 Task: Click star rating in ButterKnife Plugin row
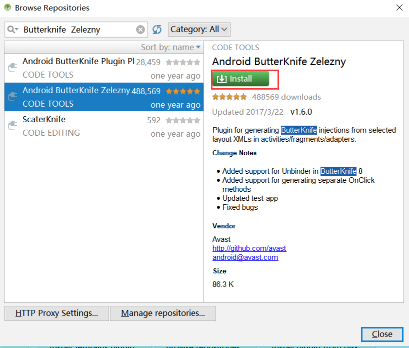pos(183,63)
